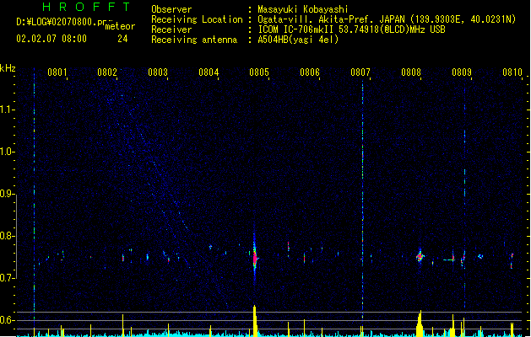Click the strong meteor echo at 0805
The width and height of the screenshot is (531, 337).
click(x=255, y=259)
